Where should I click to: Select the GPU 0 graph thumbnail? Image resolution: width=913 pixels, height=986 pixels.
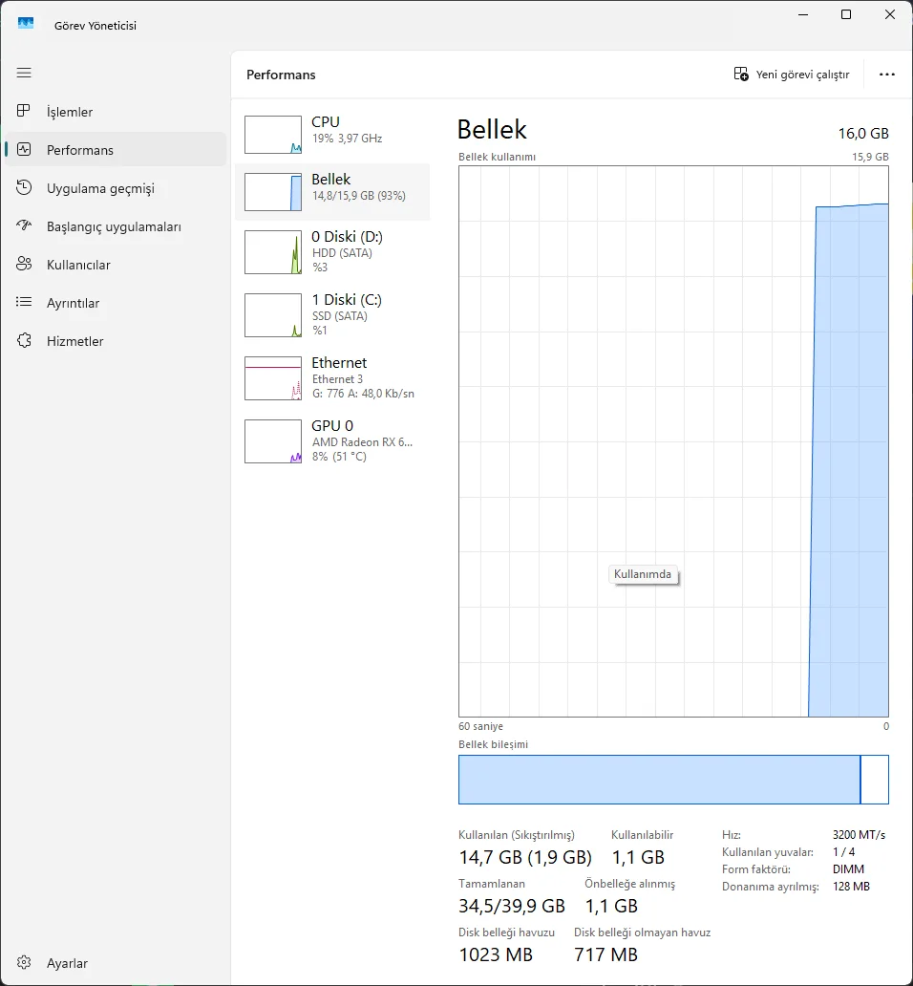273,441
